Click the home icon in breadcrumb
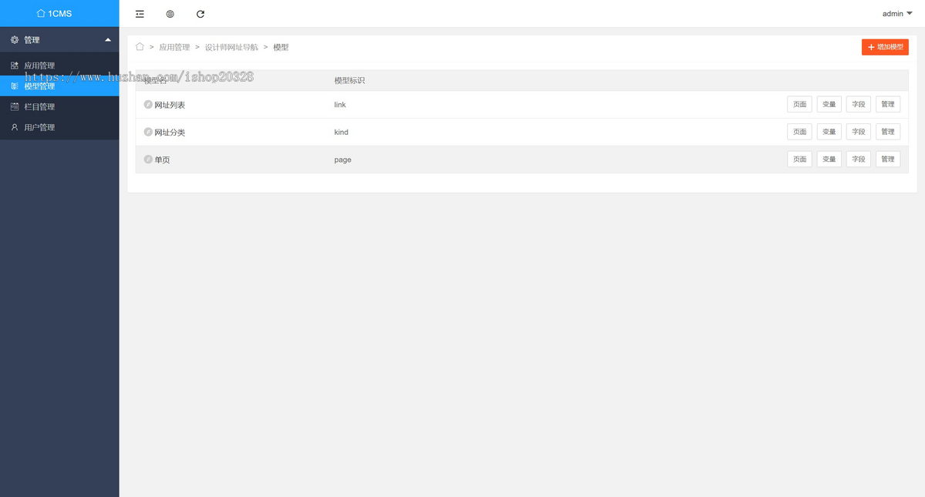The width and height of the screenshot is (925, 497). pos(140,47)
